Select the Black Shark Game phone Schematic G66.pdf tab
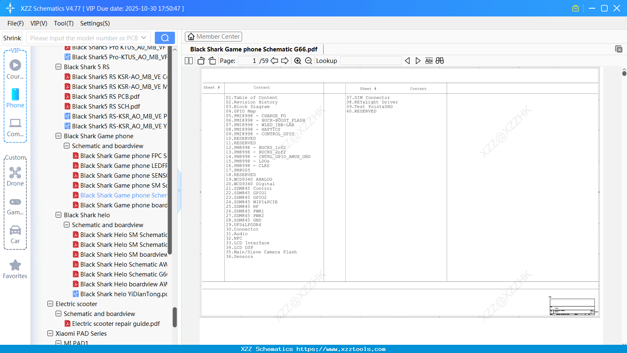The image size is (627, 353). (x=254, y=49)
